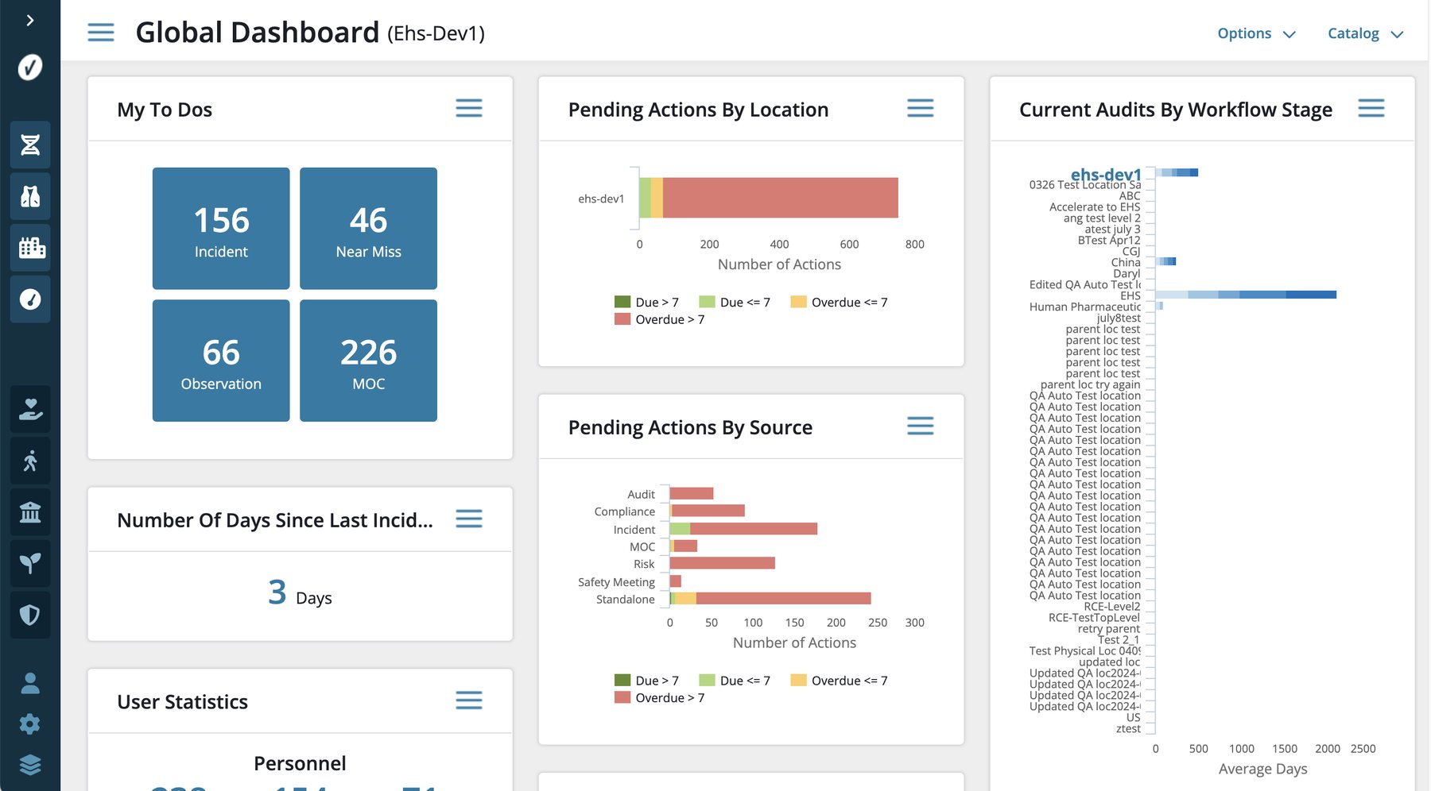Open the gauge dashboard icon in sidebar
Viewport: 1431px width, 791px height.
tap(30, 299)
